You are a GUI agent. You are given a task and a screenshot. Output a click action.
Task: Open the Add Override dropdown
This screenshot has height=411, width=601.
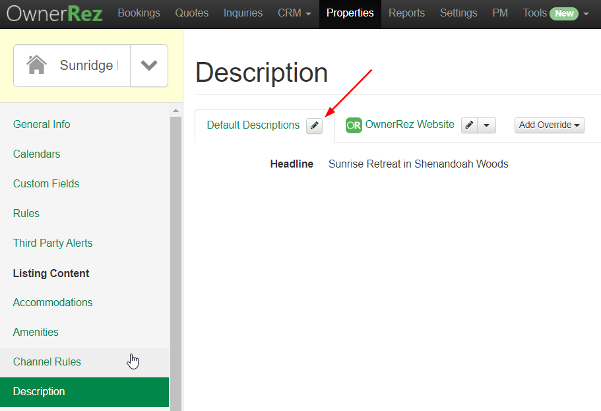549,125
